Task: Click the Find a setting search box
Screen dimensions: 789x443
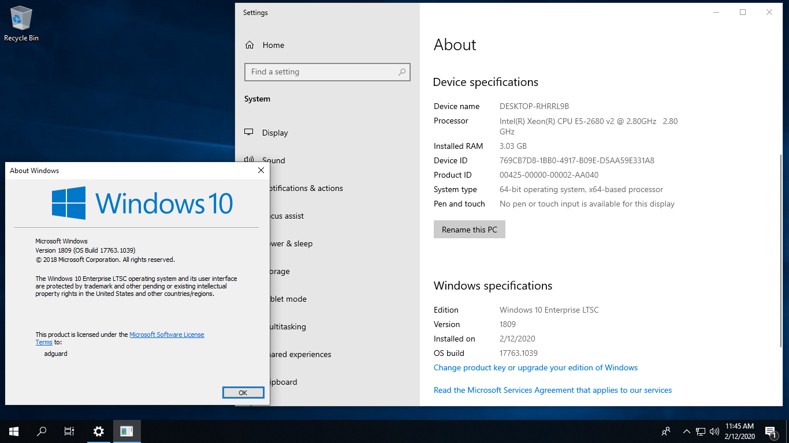Action: 327,72
